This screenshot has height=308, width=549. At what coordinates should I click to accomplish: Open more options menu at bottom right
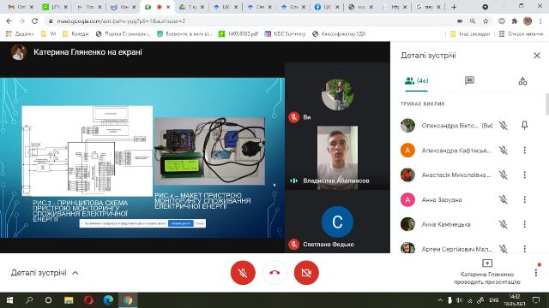tap(535, 273)
